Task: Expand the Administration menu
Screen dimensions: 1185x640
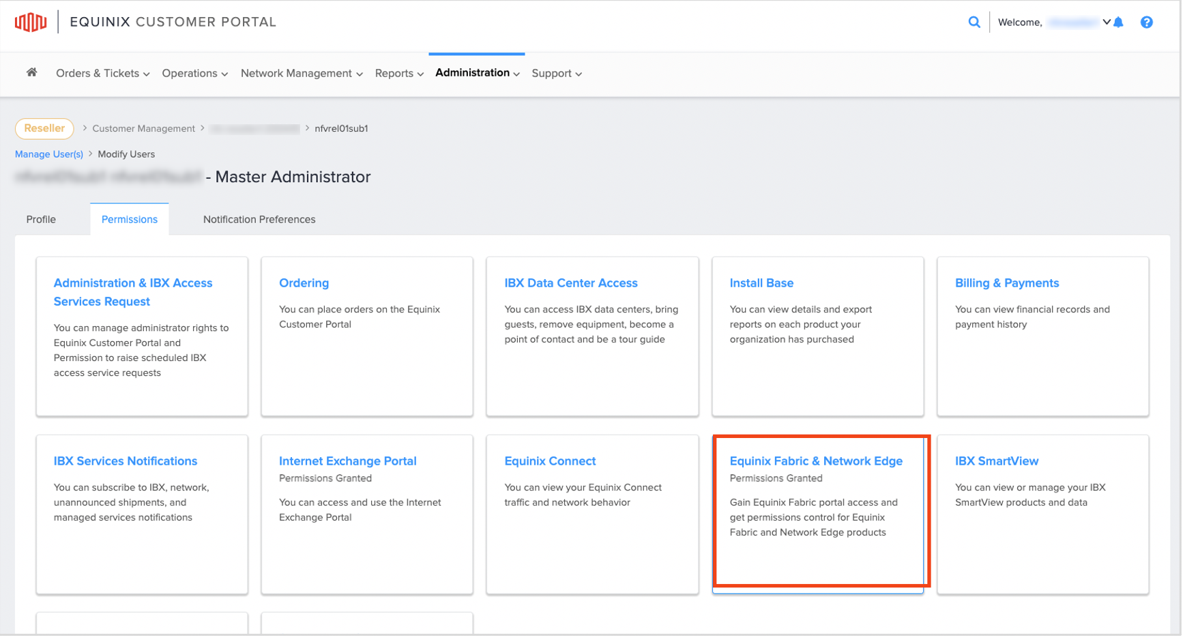Action: [x=478, y=73]
